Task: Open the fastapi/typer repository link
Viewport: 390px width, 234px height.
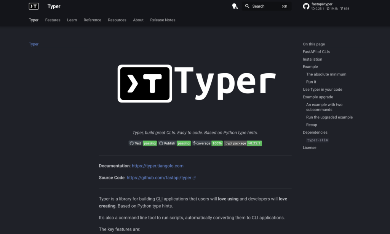Action: 322,4
